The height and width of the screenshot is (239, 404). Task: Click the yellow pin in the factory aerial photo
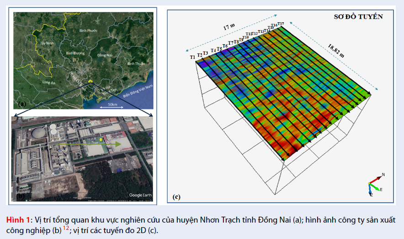coord(100,139)
